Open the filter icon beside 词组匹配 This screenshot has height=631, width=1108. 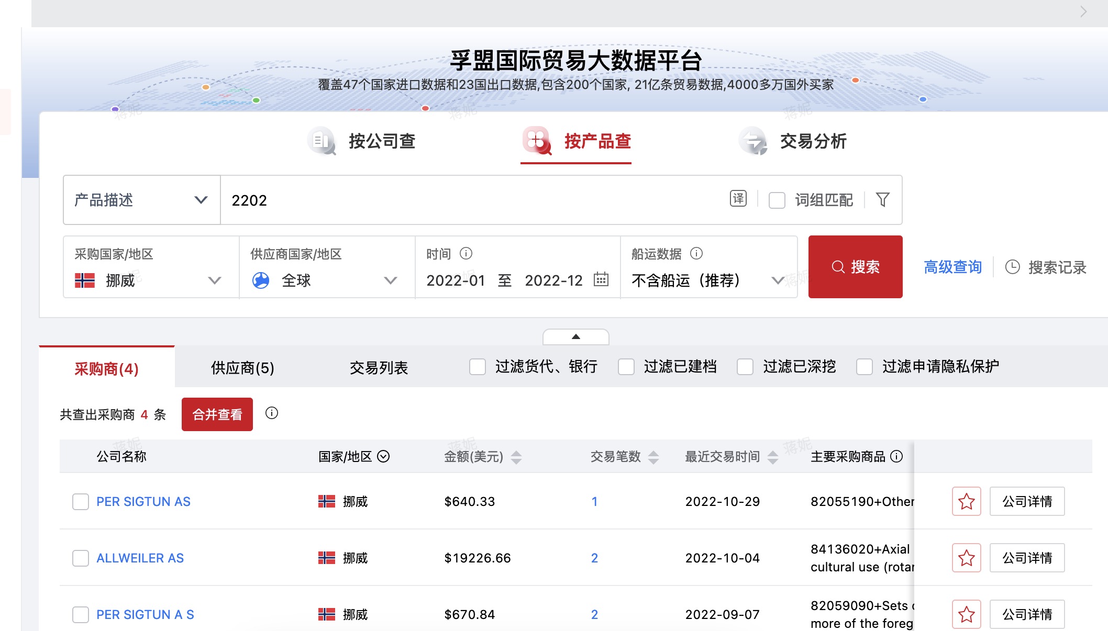pyautogui.click(x=883, y=199)
